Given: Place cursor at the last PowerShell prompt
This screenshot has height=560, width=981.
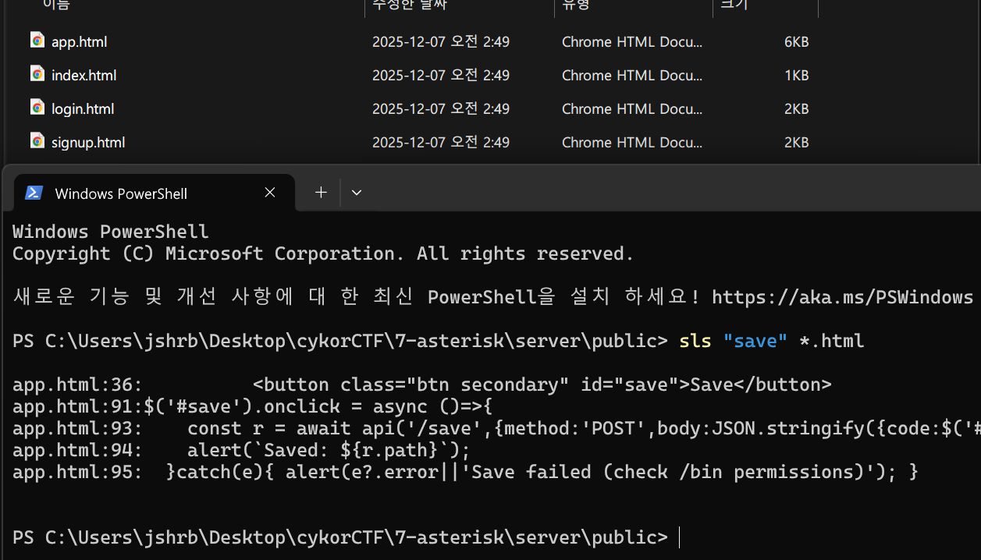Looking at the screenshot, I should tap(680, 537).
